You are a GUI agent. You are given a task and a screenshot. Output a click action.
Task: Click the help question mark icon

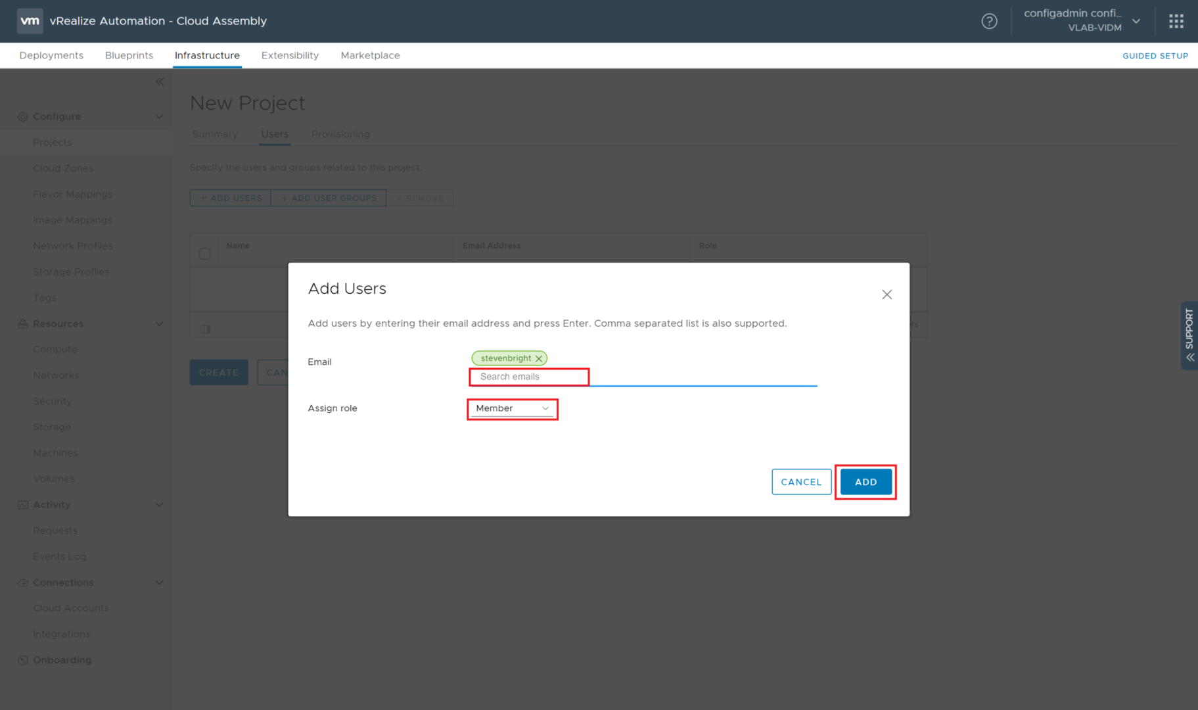[989, 21]
